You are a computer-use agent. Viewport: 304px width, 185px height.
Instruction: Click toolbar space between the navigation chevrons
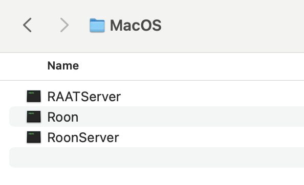[x=46, y=25]
